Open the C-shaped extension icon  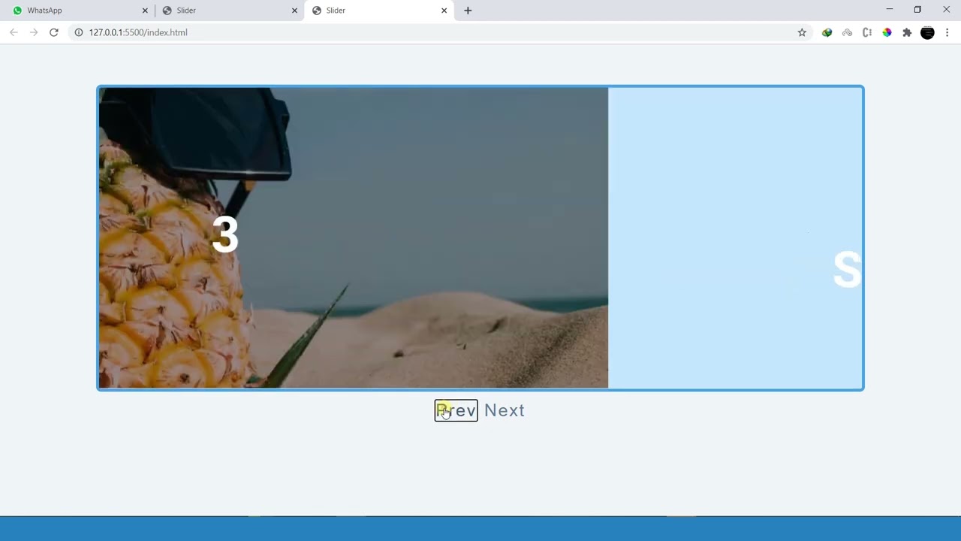(867, 32)
